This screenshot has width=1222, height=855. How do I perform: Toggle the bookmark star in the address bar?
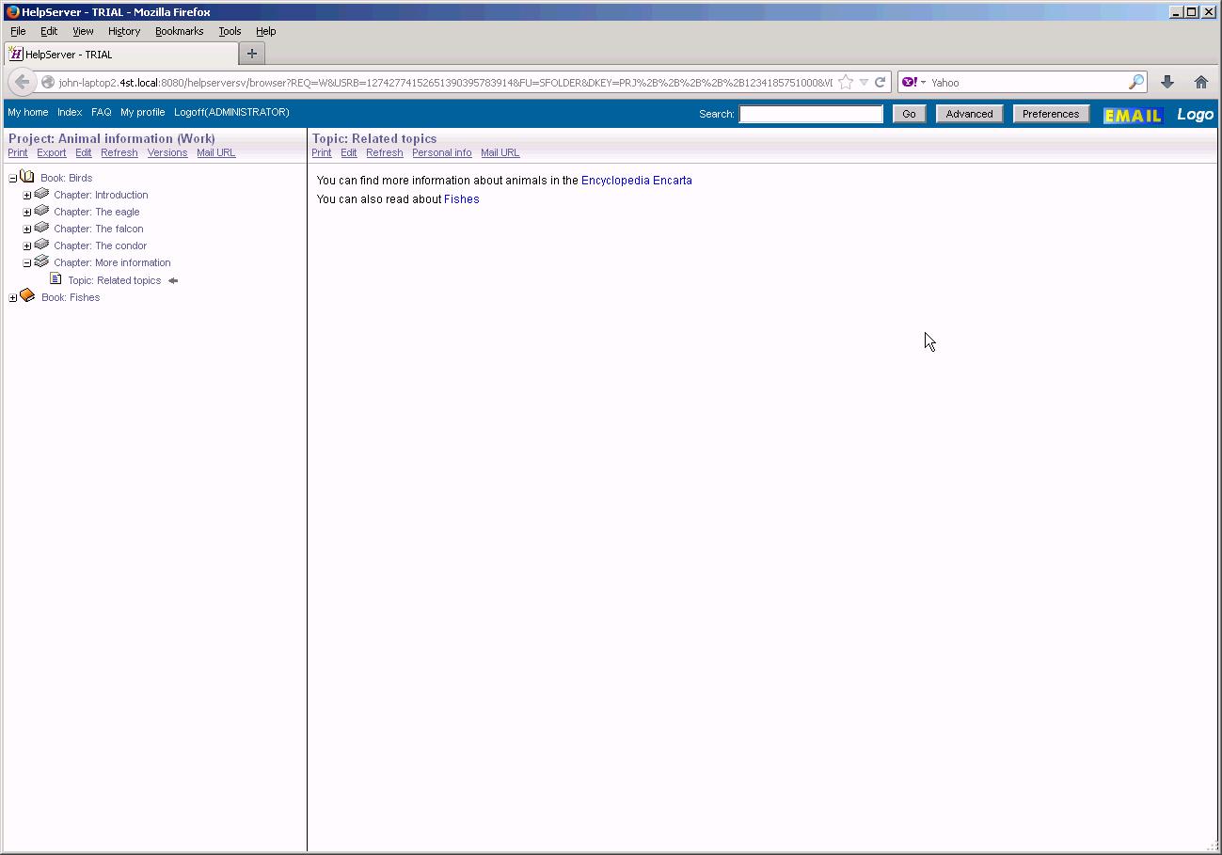(x=844, y=82)
